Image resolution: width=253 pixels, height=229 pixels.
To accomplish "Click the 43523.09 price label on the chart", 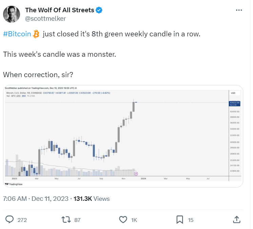I will point(235,102).
